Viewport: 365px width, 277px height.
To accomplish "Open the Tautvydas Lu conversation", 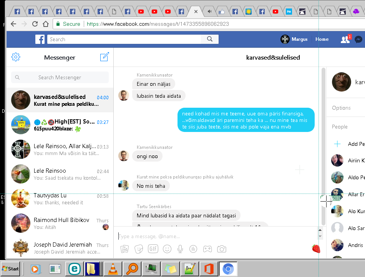I will click(x=60, y=199).
